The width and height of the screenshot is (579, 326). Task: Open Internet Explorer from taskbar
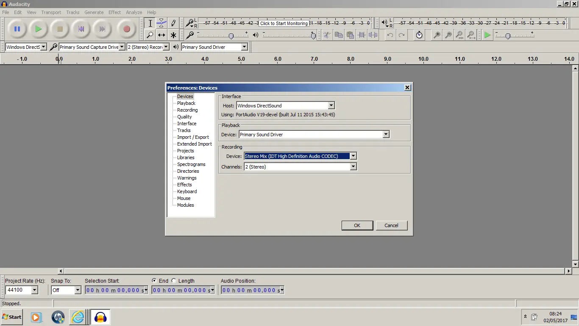[x=78, y=317]
